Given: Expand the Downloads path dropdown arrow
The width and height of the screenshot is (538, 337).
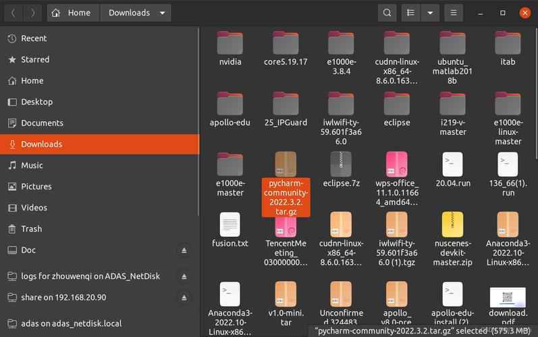Looking at the screenshot, I should [162, 13].
